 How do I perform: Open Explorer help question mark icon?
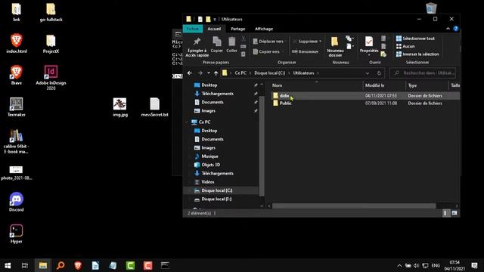pos(456,29)
